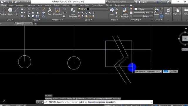The height and width of the screenshot is (106, 188).
Task: Choose the Area option in command line
Action: pyautogui.click(x=91, y=102)
